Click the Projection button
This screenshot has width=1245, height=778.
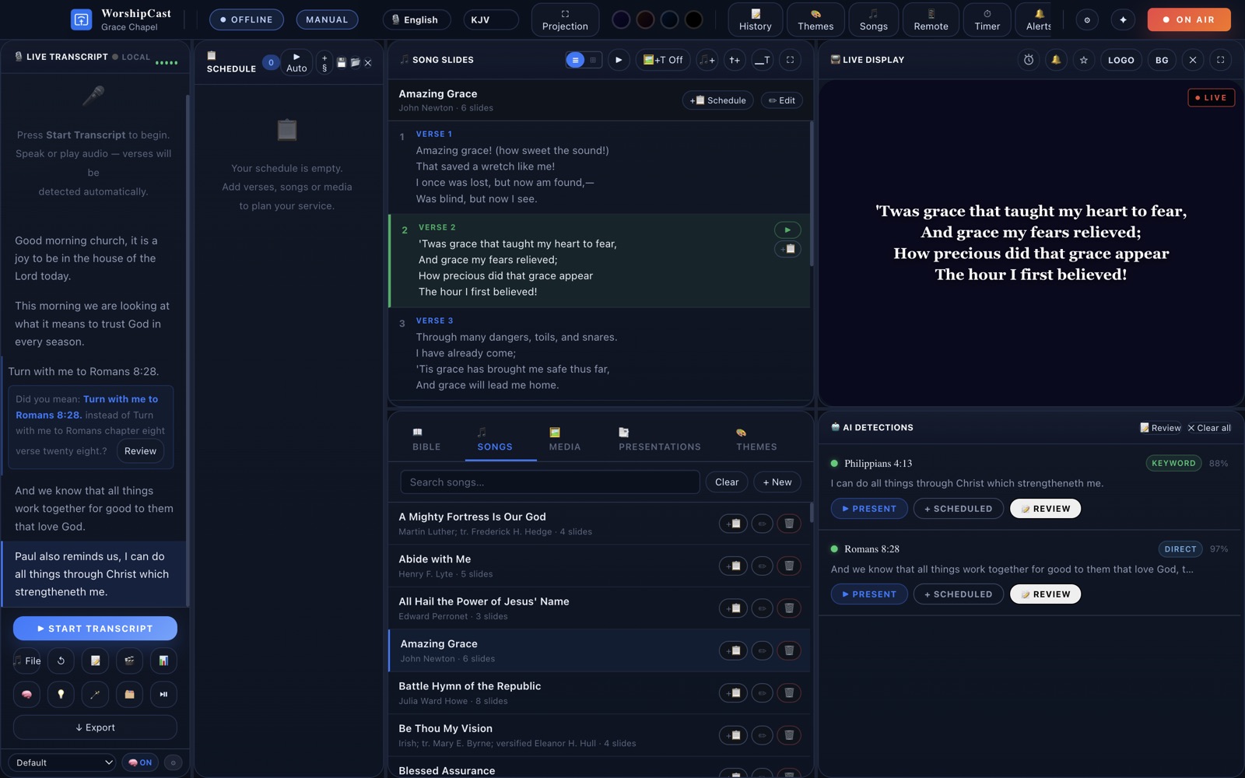tap(565, 19)
